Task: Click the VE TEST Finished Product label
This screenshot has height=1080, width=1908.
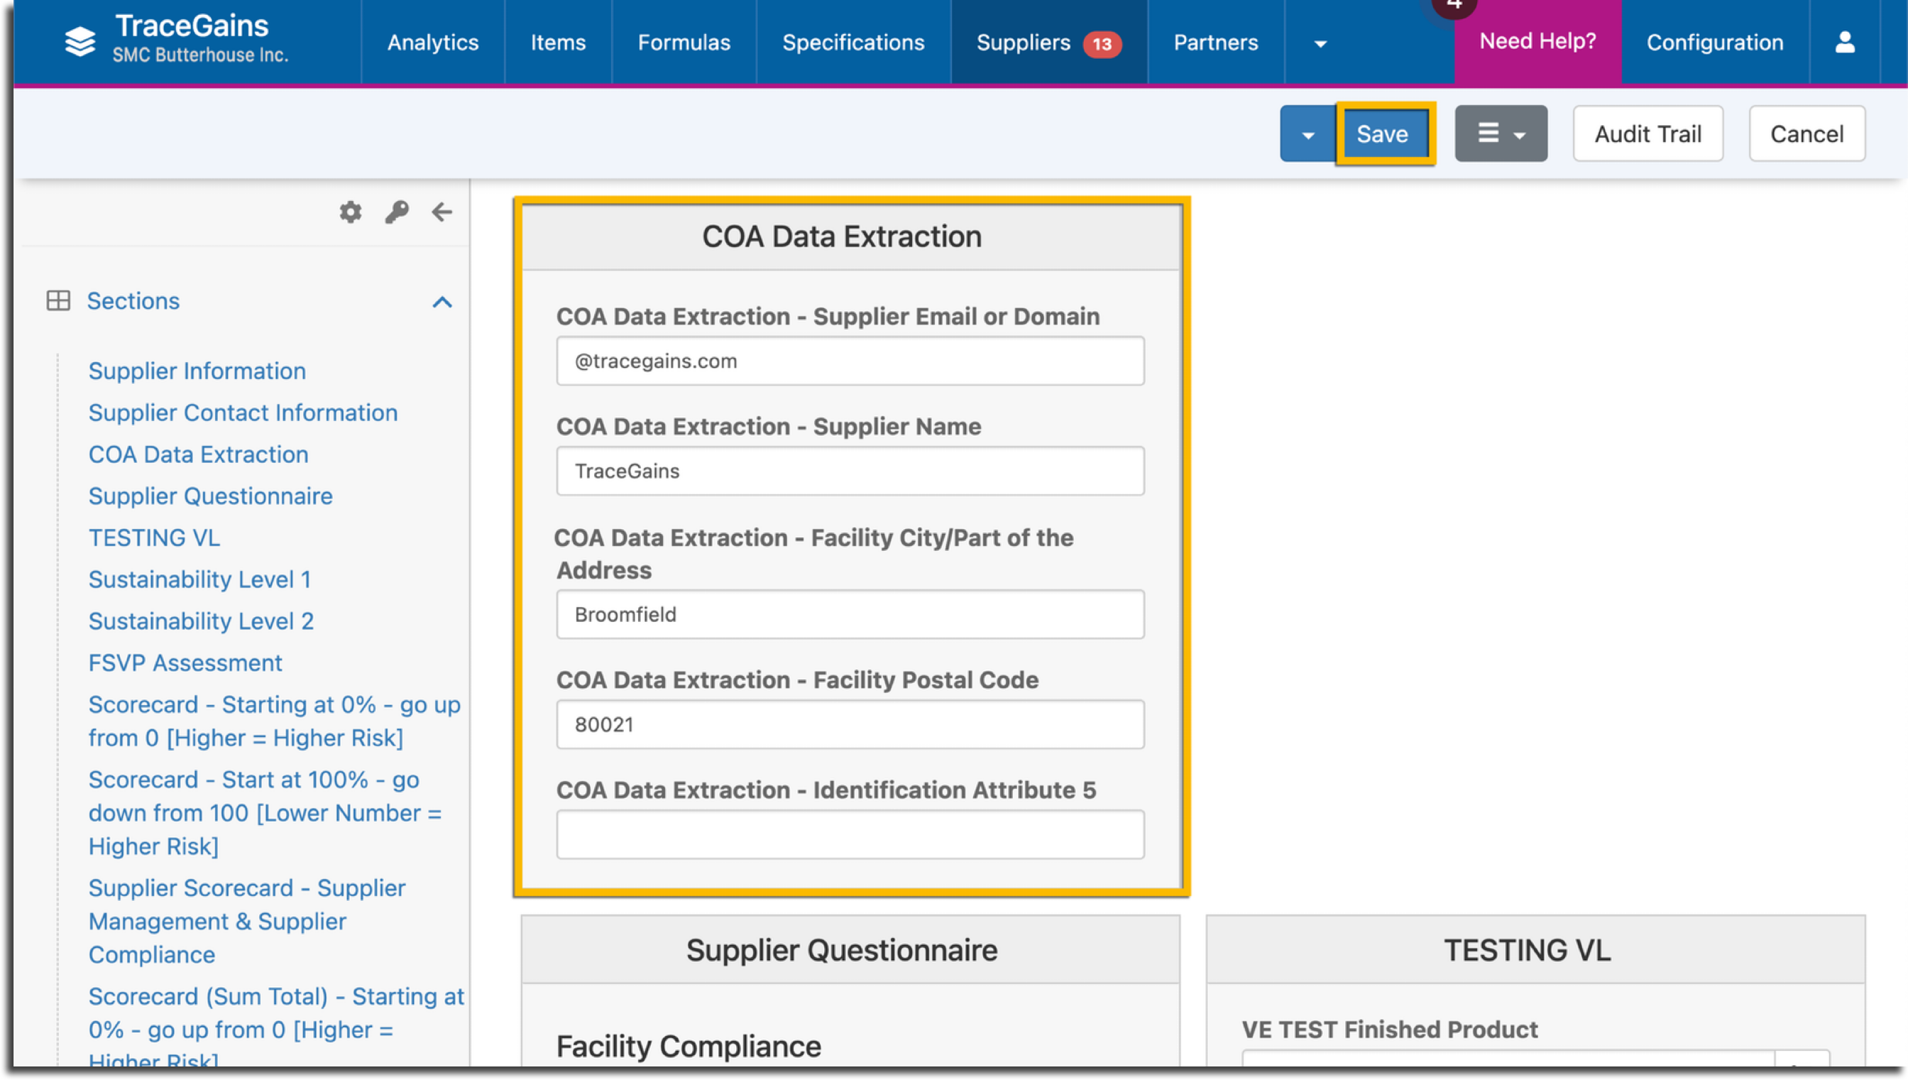Action: click(x=1390, y=1029)
